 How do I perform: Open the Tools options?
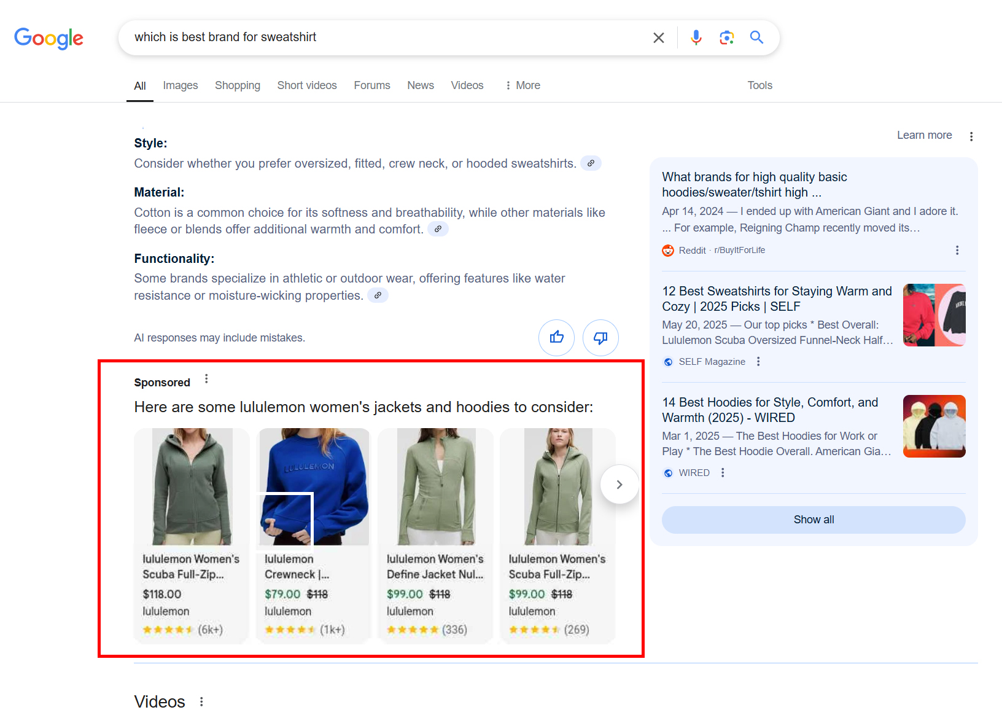pyautogui.click(x=759, y=85)
